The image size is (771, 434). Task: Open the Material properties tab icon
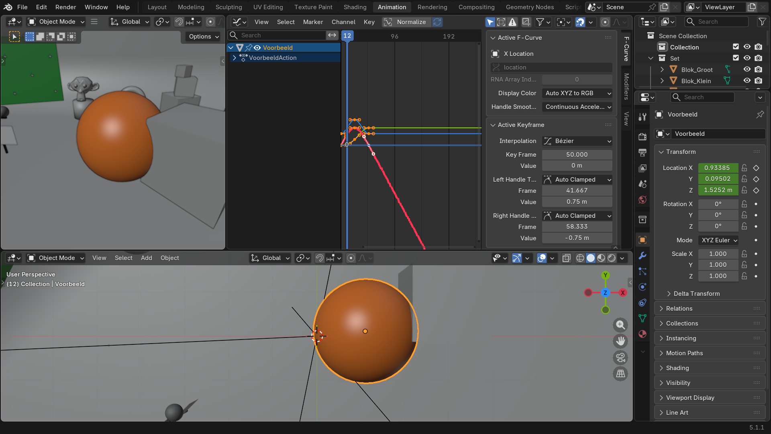coord(642,334)
